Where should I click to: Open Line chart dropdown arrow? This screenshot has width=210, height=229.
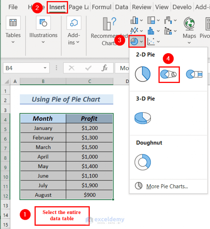coord(141,31)
